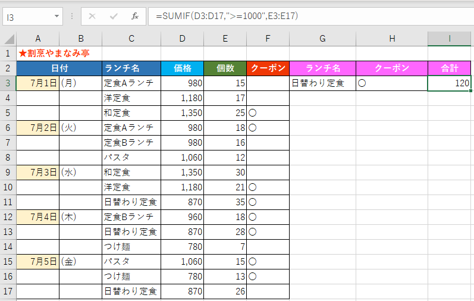474x301 pixels.
Task: Select row 5 header
Action: 8,113
